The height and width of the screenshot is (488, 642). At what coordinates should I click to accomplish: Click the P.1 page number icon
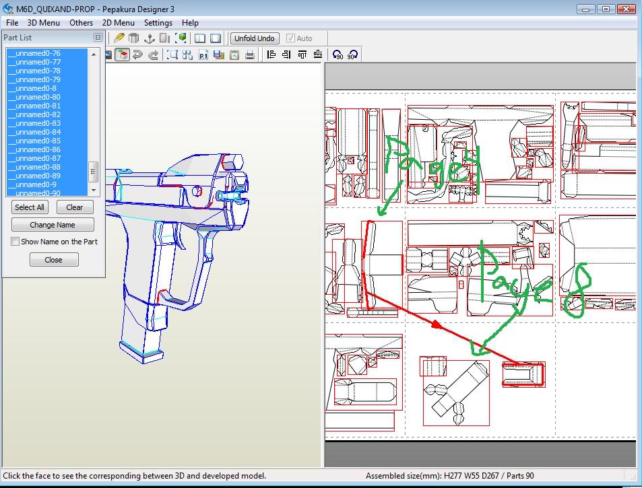point(203,55)
